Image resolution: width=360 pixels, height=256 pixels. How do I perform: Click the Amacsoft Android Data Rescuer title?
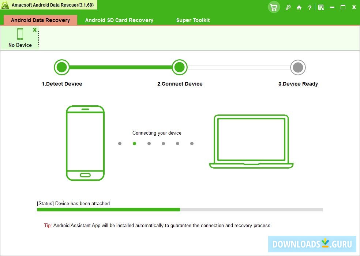(x=53, y=5)
